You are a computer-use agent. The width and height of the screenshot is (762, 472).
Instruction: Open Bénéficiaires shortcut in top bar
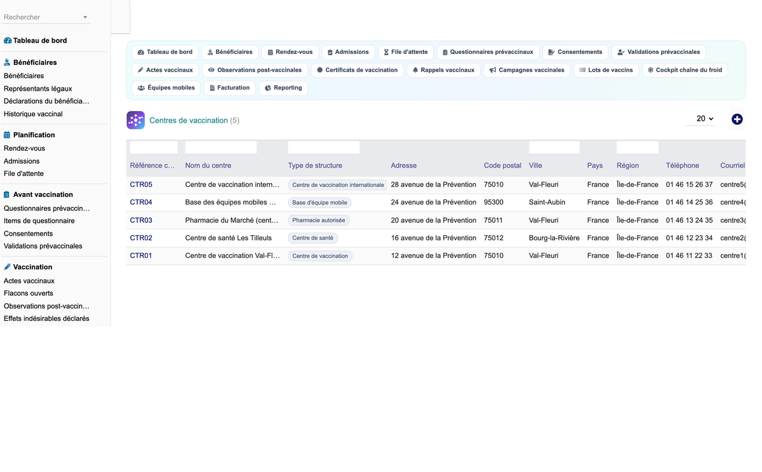230,52
